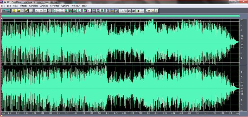Toggle transport controls window with play-arrow icon
This screenshot has width=248, height=117.
pos(121,11)
